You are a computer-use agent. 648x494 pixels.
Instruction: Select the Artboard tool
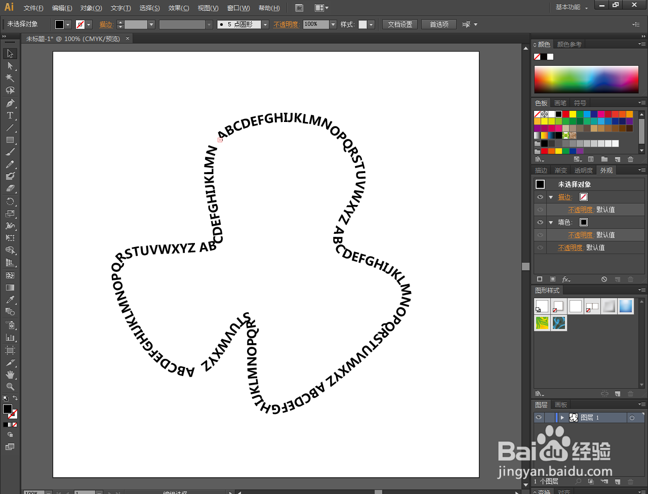[x=10, y=350]
